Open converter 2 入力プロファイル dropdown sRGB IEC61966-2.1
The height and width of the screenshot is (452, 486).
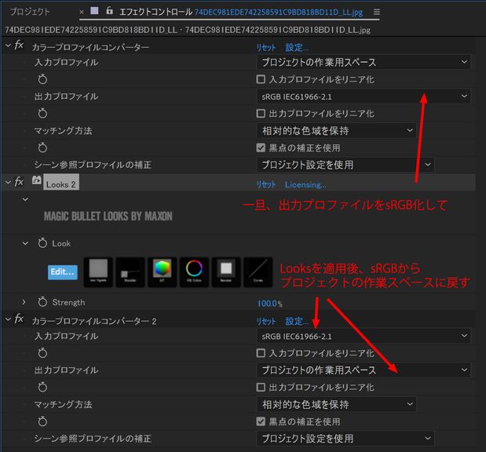364,336
